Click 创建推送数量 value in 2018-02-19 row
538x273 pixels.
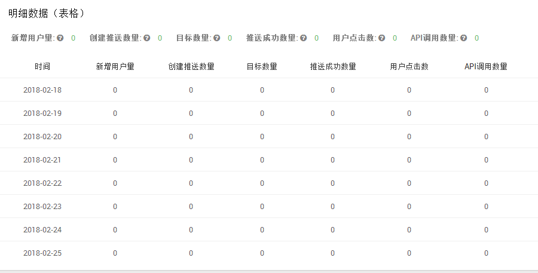coord(191,113)
